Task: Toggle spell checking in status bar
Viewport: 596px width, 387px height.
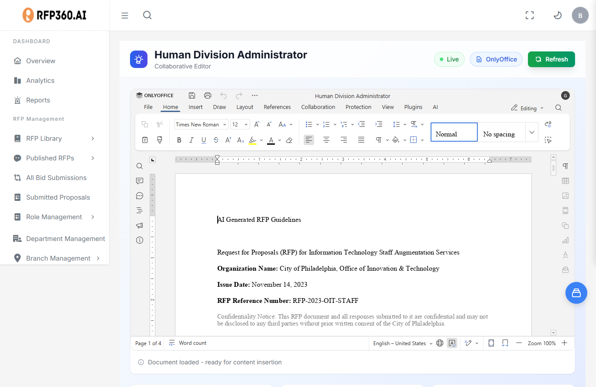Action: [x=452, y=343]
